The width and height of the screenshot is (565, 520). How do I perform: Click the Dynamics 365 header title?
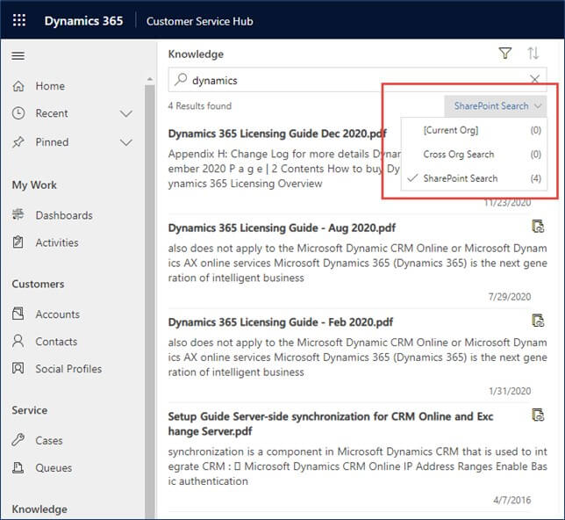tap(83, 21)
